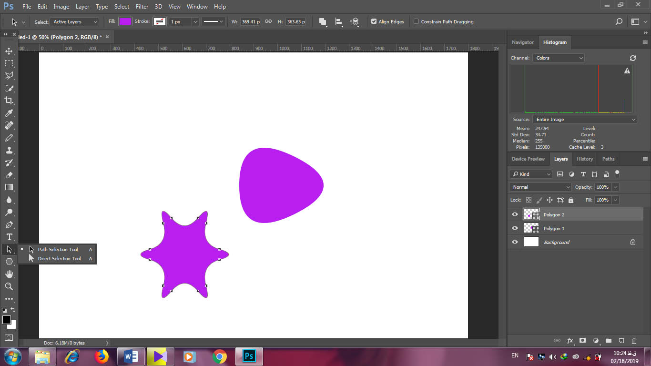Image resolution: width=651 pixels, height=366 pixels.
Task: Open the Source Entire Image dropdown
Action: point(585,120)
